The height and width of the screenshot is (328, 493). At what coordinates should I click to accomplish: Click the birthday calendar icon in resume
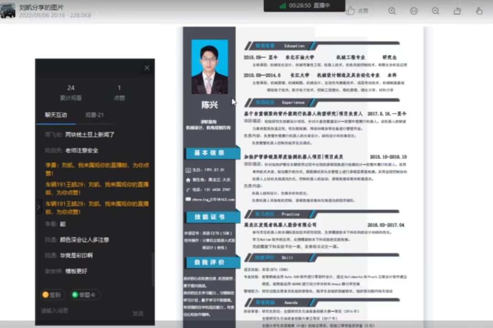click(x=188, y=170)
